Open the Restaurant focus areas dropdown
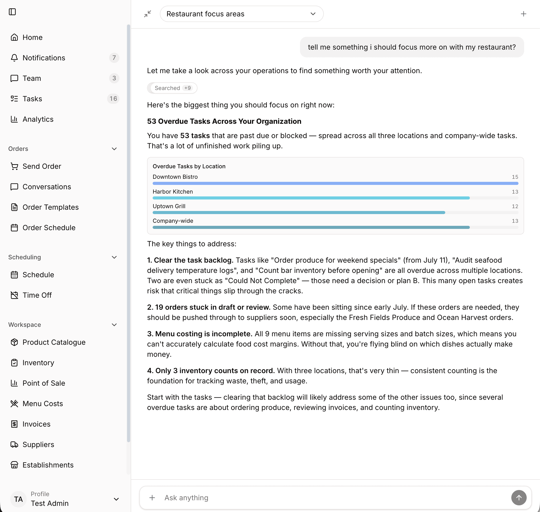Image resolution: width=540 pixels, height=512 pixels. pos(242,14)
